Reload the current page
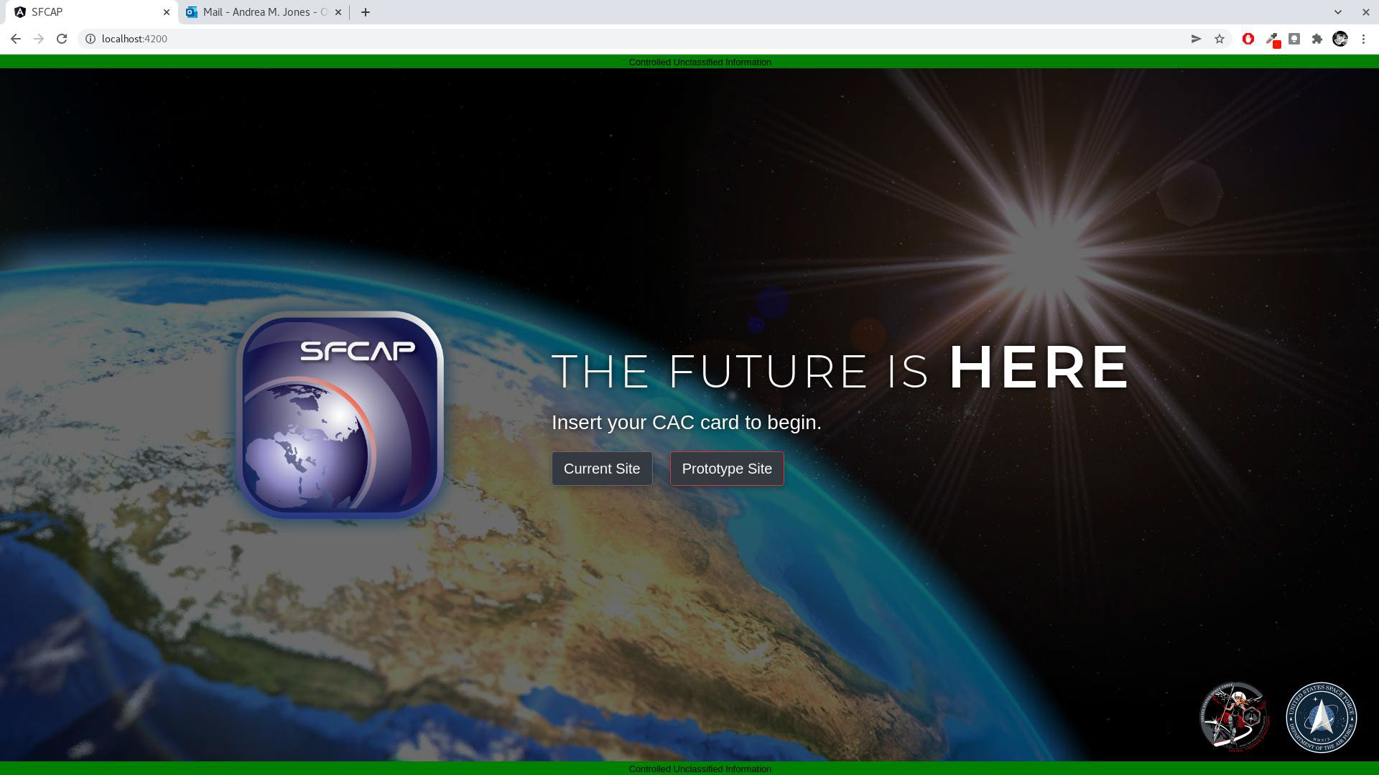Screen dimensions: 1379x775 coord(62,39)
